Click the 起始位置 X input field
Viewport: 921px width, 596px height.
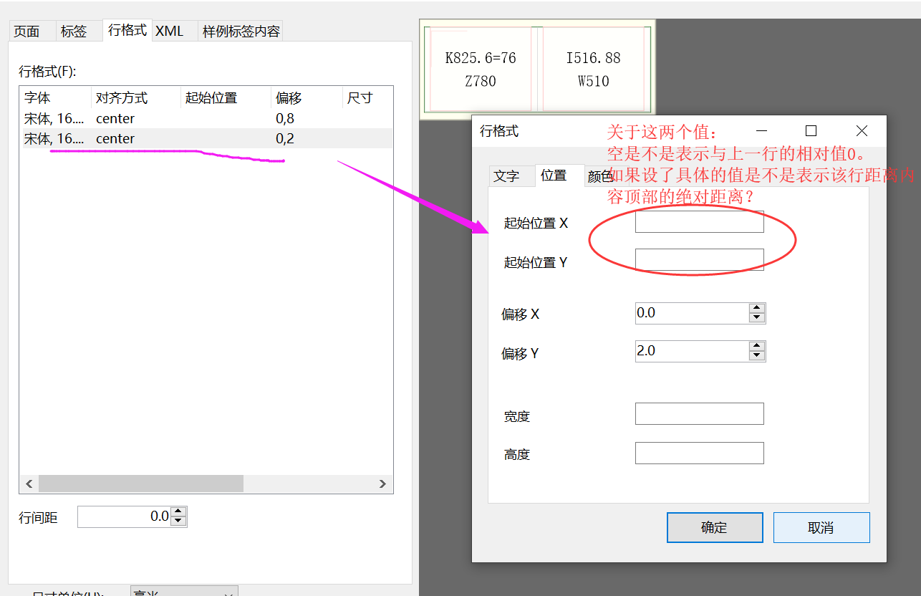pyautogui.click(x=698, y=222)
